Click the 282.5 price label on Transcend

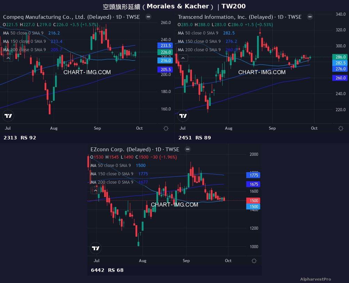340,63
